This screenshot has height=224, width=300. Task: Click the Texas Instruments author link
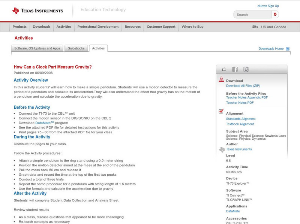click(x=239, y=149)
